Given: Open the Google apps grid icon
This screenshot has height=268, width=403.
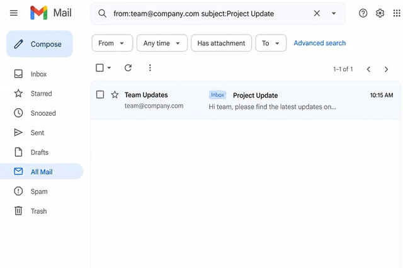Looking at the screenshot, I should coord(397,13).
